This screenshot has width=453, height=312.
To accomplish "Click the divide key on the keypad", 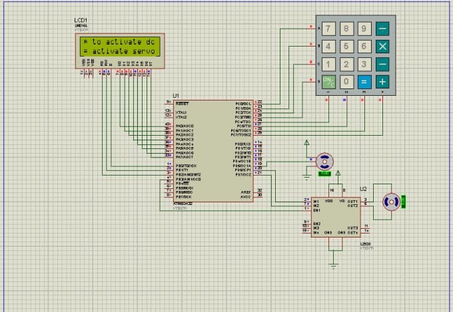I will click(x=382, y=29).
